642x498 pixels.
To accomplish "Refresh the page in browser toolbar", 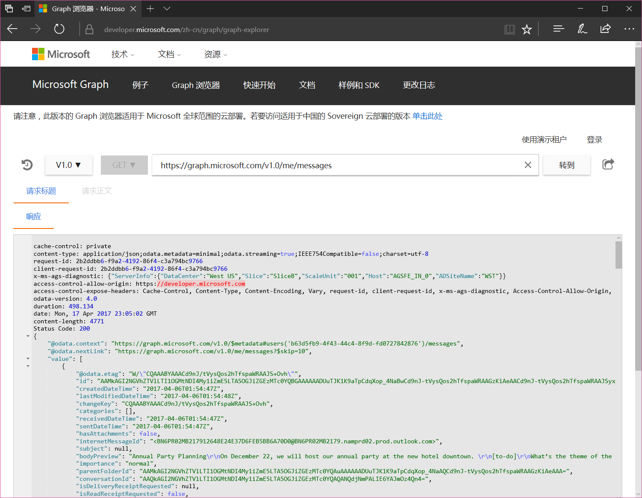I will (x=59, y=29).
